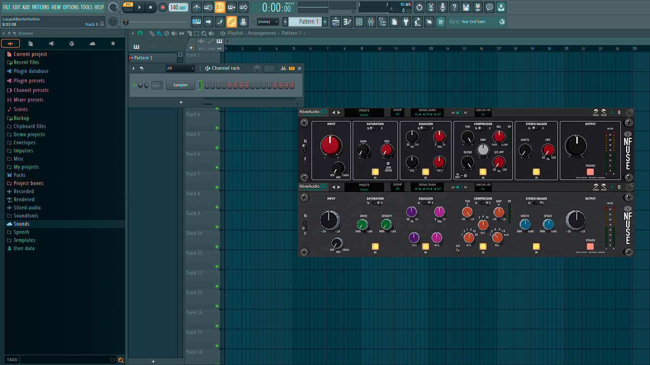The image size is (650, 365).
Task: Click the search magnifier in TAGS bar
Action: (121, 360)
